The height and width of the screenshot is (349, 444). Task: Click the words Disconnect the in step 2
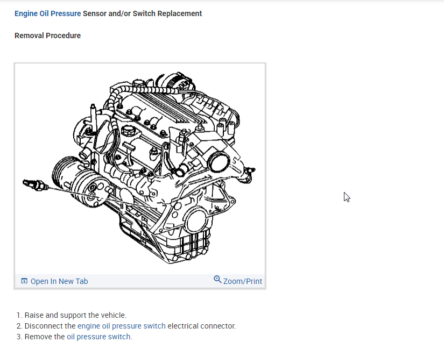[50, 326]
